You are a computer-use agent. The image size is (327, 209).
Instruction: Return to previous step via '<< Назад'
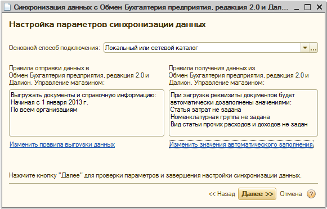pyautogui.click(x=222, y=194)
